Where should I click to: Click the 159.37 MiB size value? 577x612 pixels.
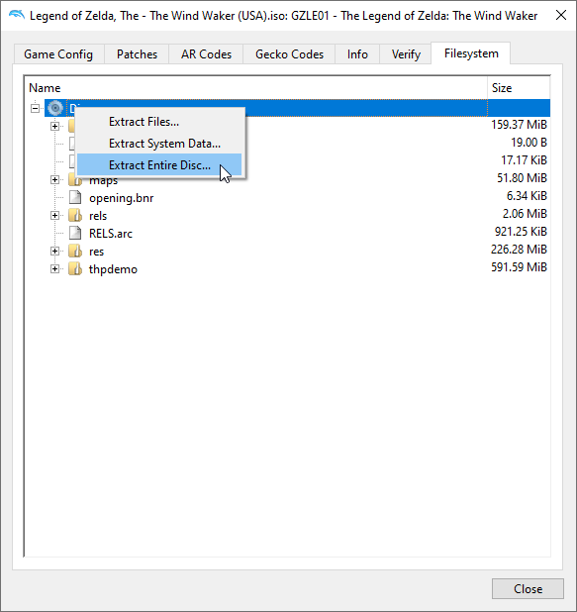tap(519, 125)
